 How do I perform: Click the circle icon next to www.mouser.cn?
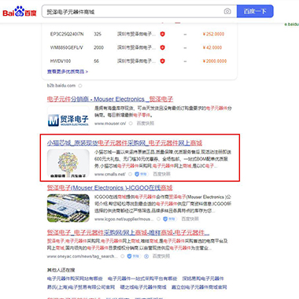[131, 124]
